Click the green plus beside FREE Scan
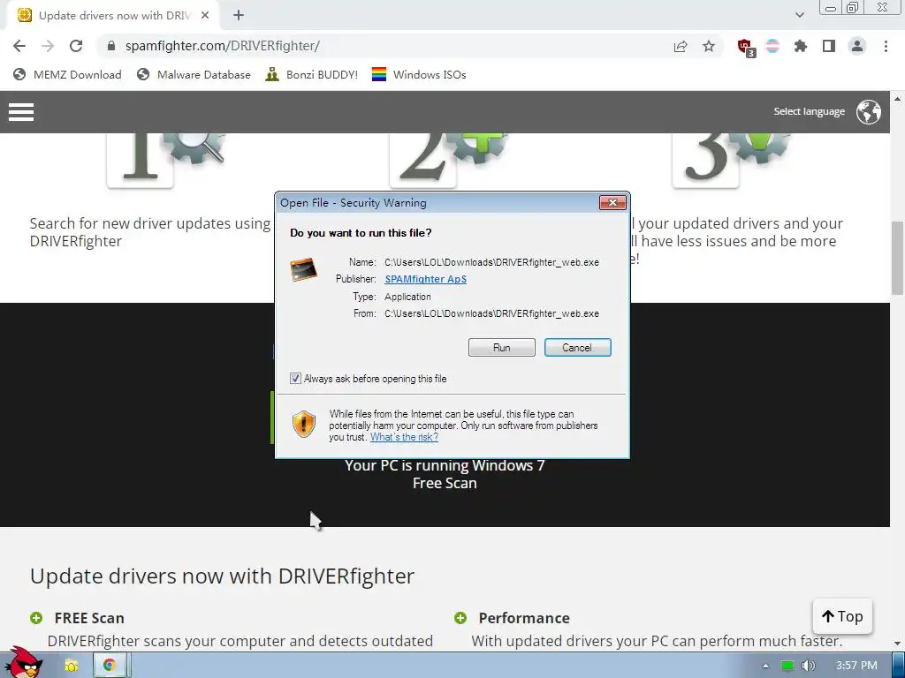Image resolution: width=905 pixels, height=678 pixels. tap(36, 618)
